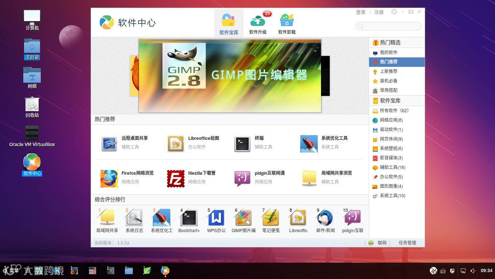Open the 软件宝库 tab
495x279 pixels.
(x=229, y=23)
